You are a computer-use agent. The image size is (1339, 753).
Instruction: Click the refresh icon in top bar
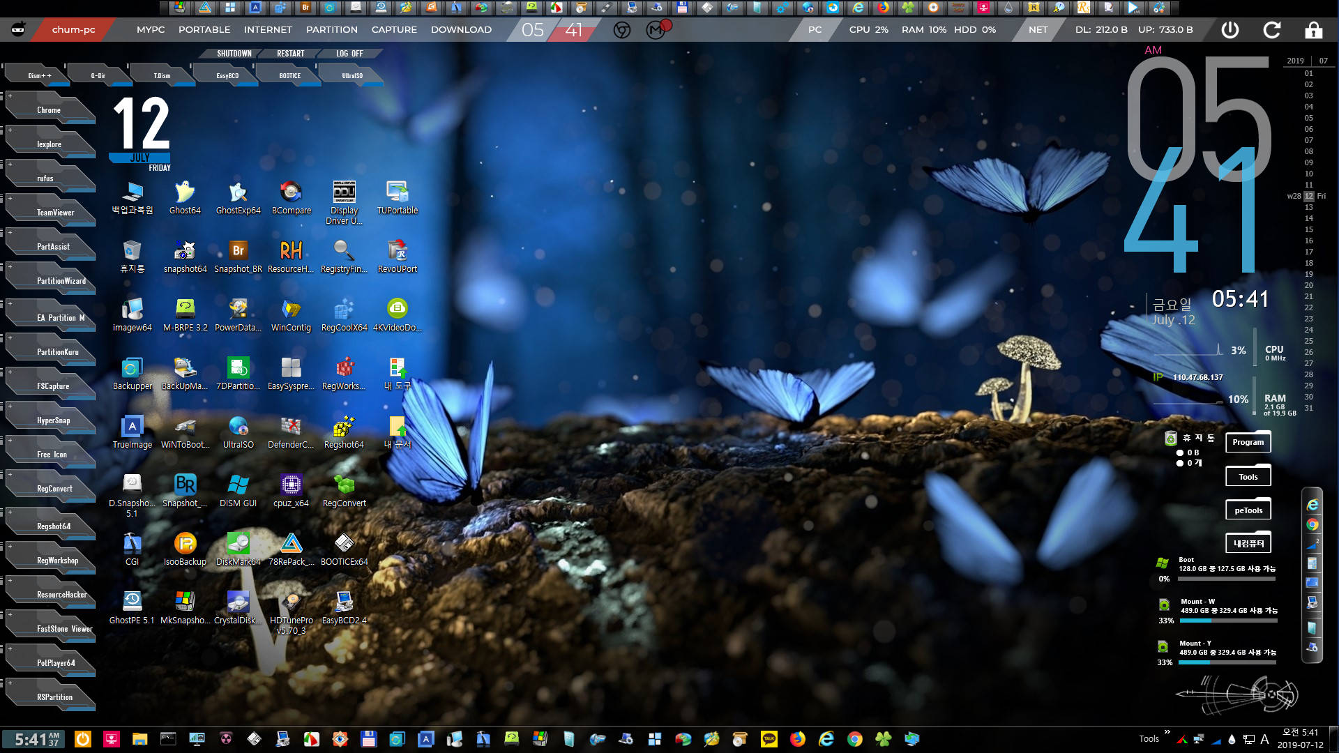(1271, 30)
